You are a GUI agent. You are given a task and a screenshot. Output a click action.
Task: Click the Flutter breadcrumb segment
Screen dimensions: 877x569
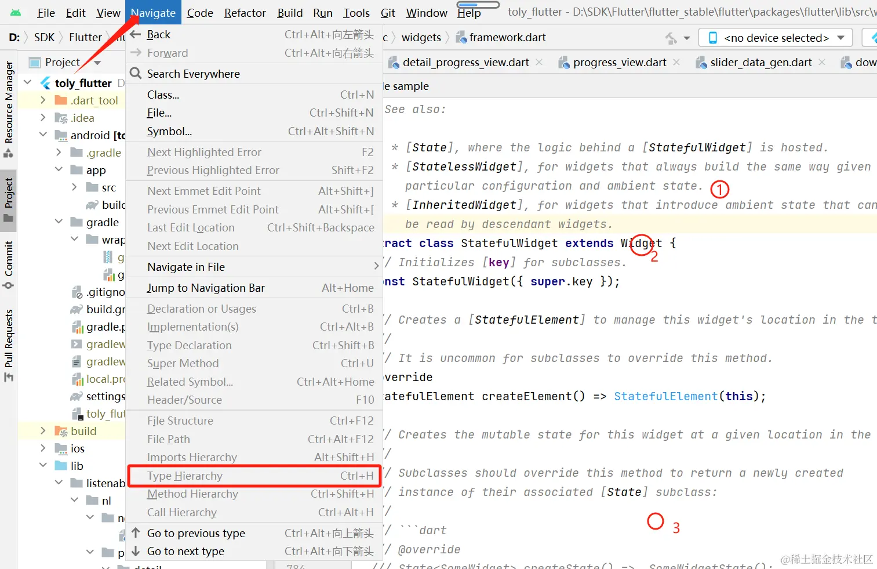pos(85,38)
